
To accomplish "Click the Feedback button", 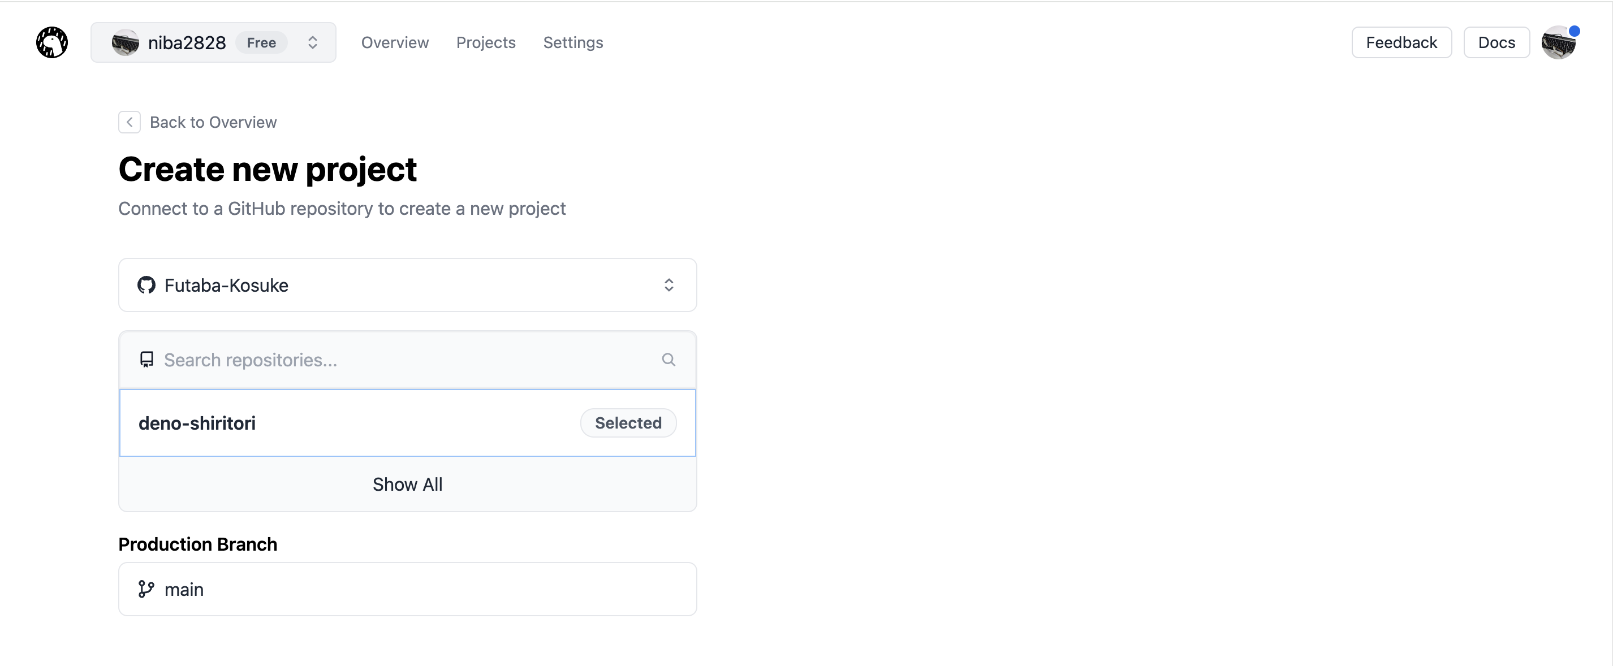I will click(x=1401, y=42).
